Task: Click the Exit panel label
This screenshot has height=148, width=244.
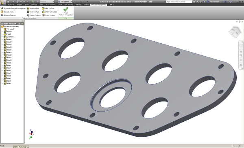Action: coord(66,18)
